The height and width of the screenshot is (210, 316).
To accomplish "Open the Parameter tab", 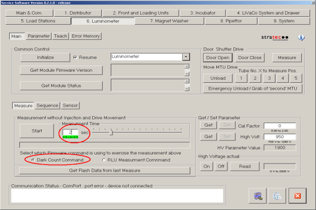I will [x=39, y=36].
